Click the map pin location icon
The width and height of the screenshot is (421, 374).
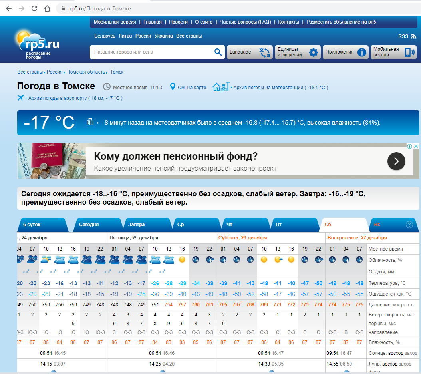(x=173, y=87)
